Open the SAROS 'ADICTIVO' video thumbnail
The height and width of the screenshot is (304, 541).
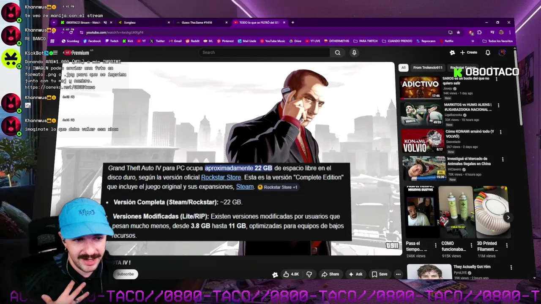point(420,87)
